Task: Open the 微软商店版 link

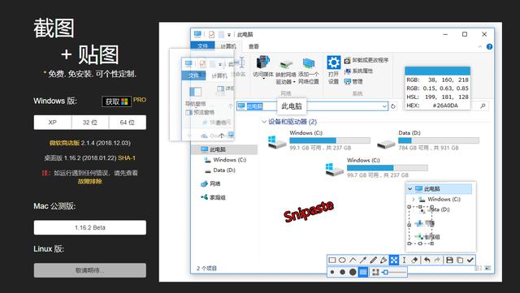Action: 64,143
